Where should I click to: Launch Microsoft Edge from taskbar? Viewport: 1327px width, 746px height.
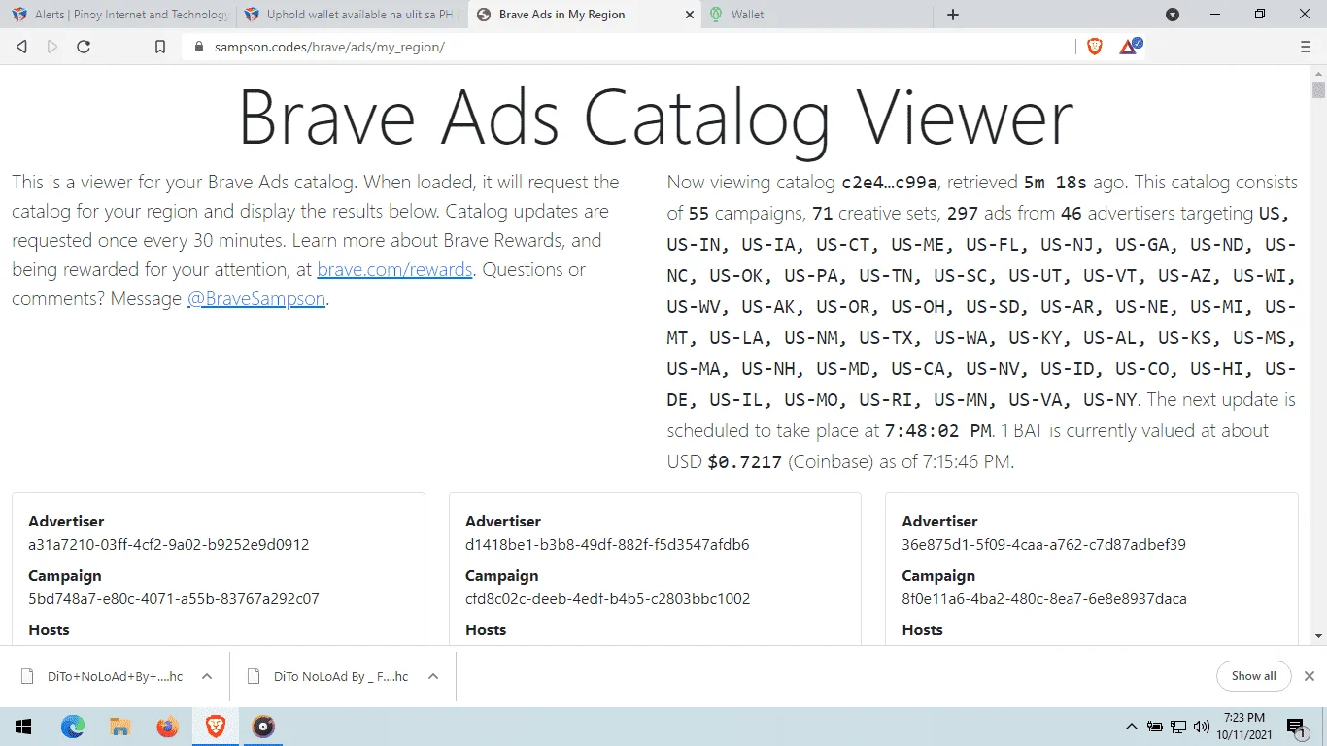point(73,727)
